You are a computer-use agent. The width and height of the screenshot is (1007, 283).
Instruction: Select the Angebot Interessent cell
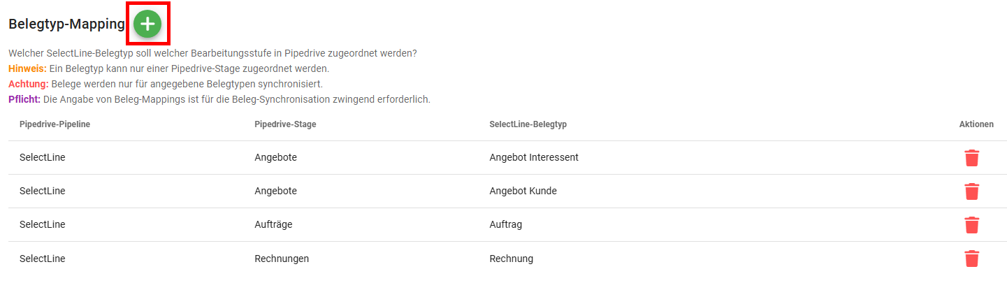click(534, 158)
